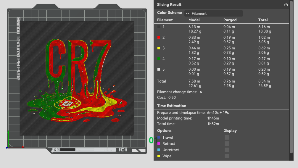This screenshot has height=168, width=298.
Task: Enable Retract display checkbox
Action: point(227,144)
